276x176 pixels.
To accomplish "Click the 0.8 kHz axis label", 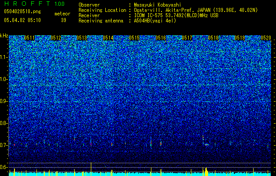I will 4,123.
